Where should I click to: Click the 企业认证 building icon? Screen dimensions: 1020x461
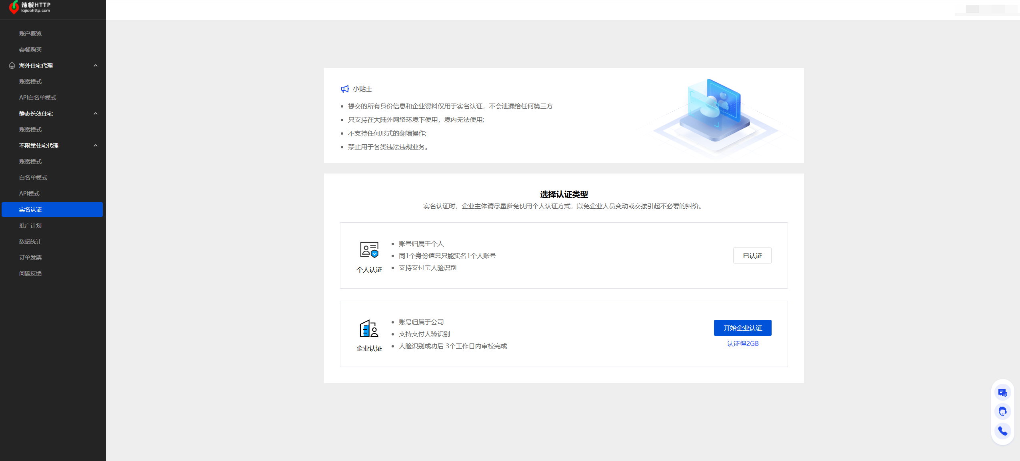point(369,329)
